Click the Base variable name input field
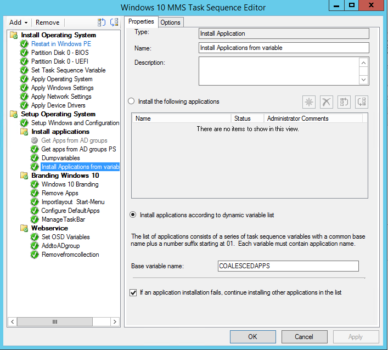The height and width of the screenshot is (350, 388). click(288, 266)
